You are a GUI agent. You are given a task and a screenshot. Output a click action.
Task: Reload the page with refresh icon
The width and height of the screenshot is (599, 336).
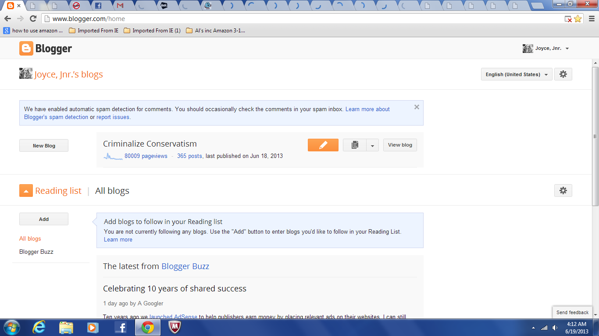[x=33, y=18]
